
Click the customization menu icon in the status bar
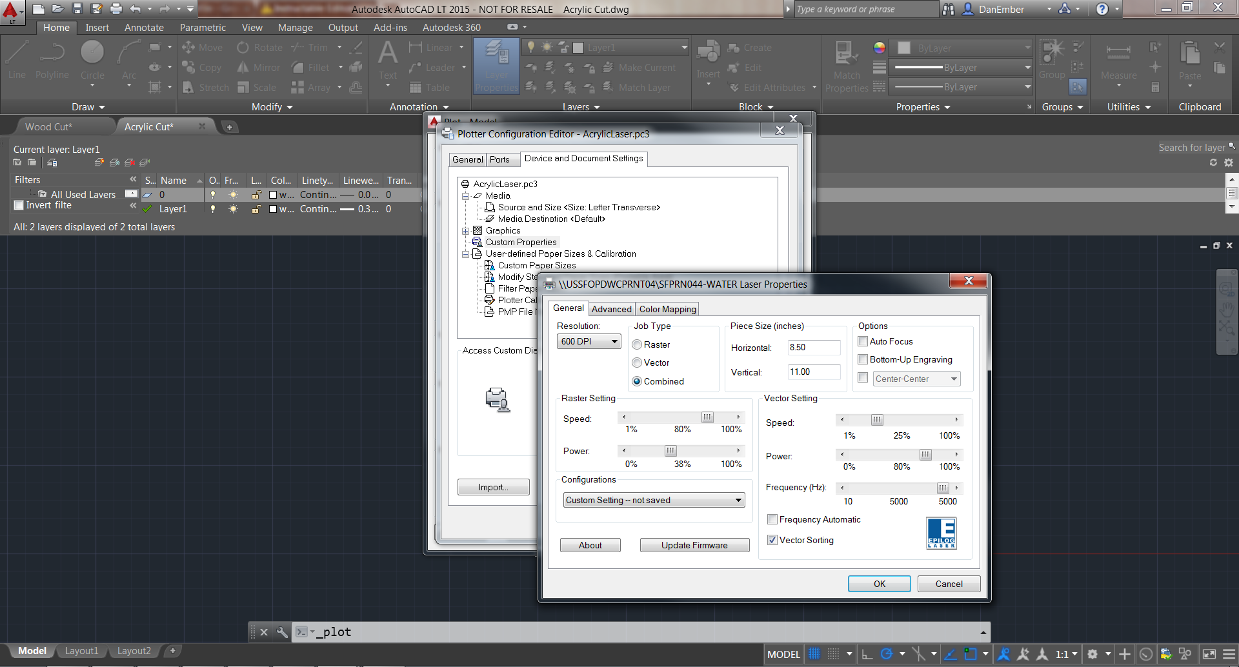[x=1229, y=653]
